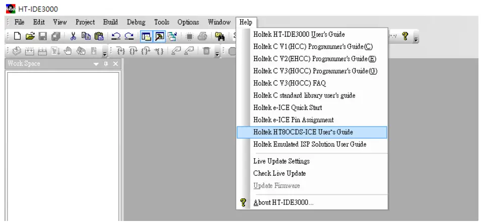
Task: Click the Step Over braces icon
Action: tap(134, 51)
